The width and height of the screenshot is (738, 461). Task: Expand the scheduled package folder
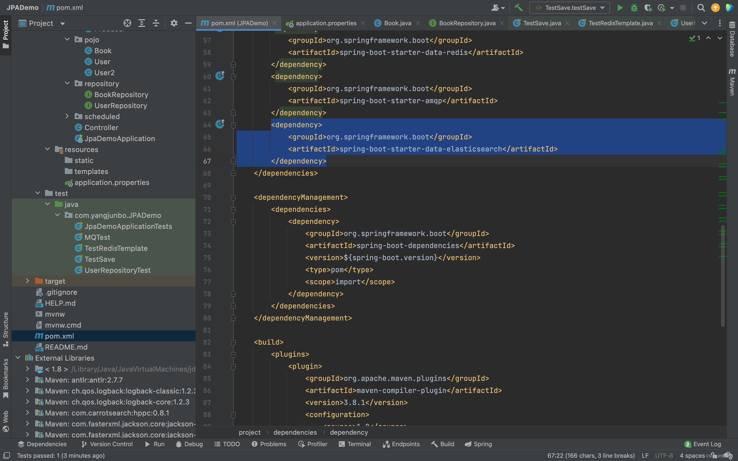67,116
